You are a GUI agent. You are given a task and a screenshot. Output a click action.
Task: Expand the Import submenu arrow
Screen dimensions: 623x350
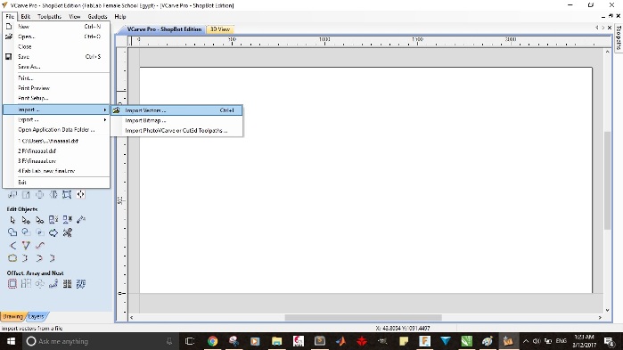coord(105,110)
